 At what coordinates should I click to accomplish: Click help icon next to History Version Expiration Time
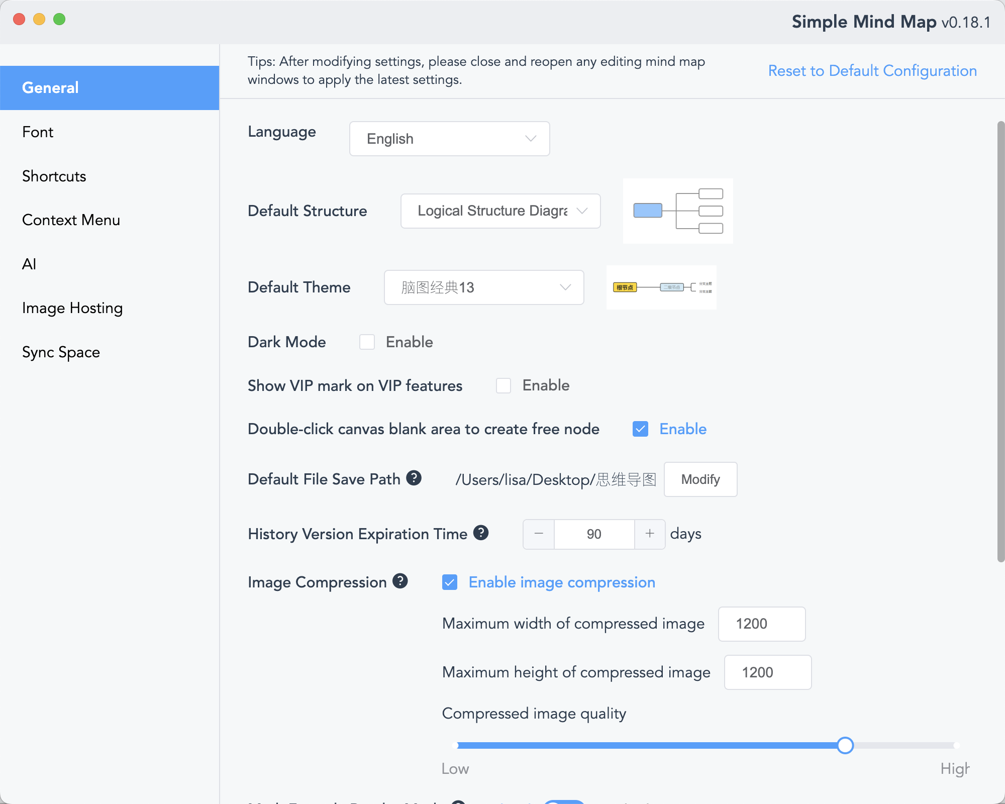[x=481, y=533]
